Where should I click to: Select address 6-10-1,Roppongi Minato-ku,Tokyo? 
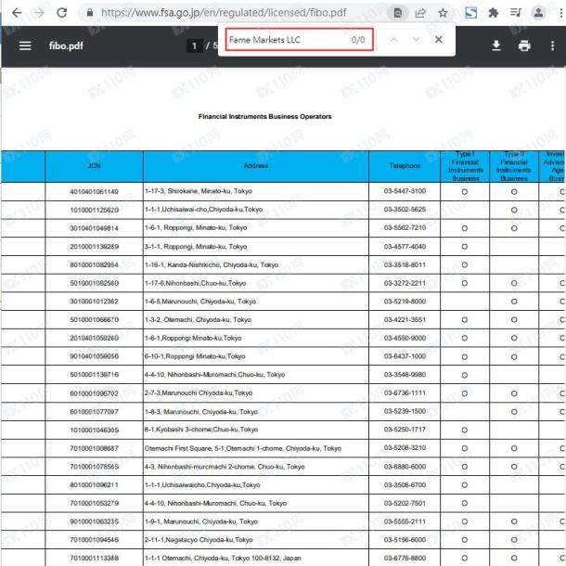coord(195,356)
